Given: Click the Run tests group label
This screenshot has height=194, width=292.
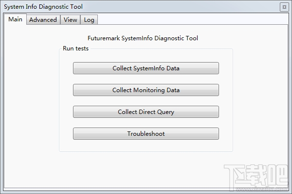Looking at the screenshot, I should click(x=75, y=48).
